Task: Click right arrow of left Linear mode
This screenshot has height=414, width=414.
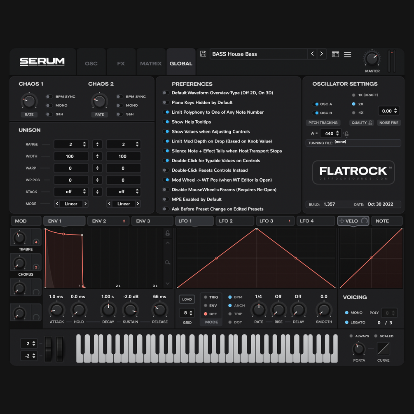Action: [x=85, y=203]
